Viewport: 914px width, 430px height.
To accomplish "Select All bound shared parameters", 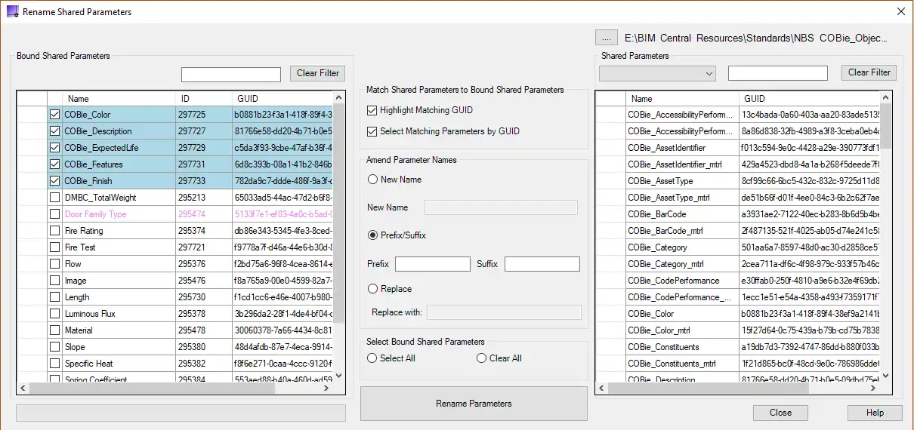I will click(372, 358).
